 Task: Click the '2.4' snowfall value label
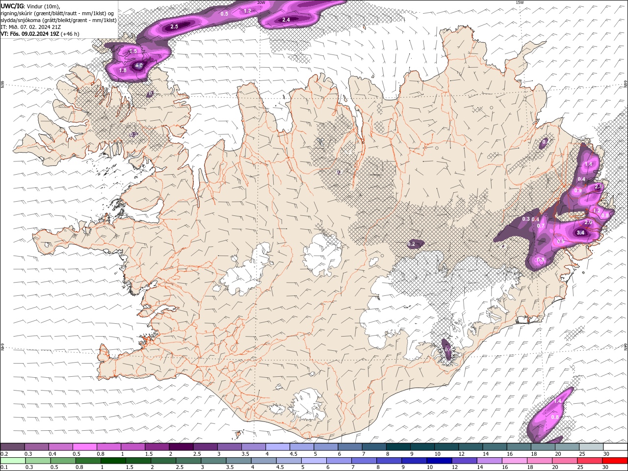pyautogui.click(x=287, y=20)
